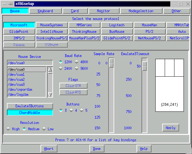Screen dimensions: 192x154
Task: Select IntelliMouse protocol button
Action: (x=51, y=32)
